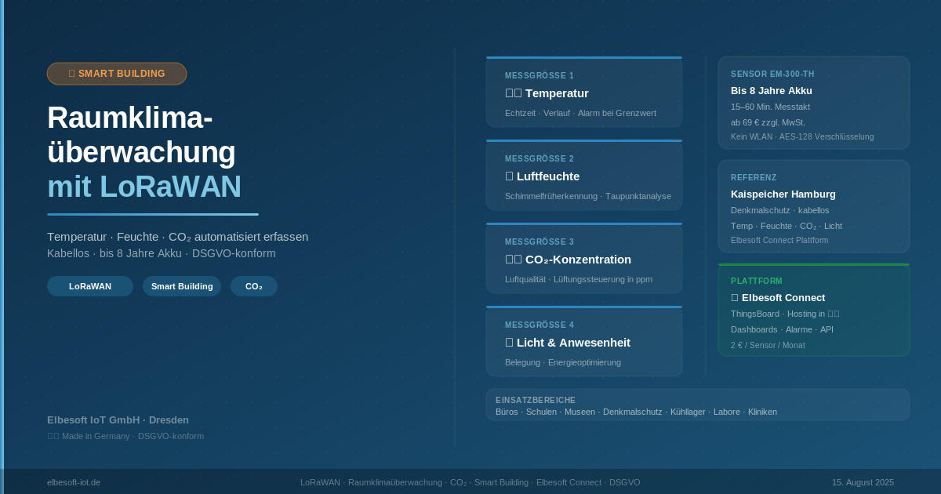Click 'Dashboards · Alarme · API' text
This screenshot has height=494, width=941.
(782, 329)
